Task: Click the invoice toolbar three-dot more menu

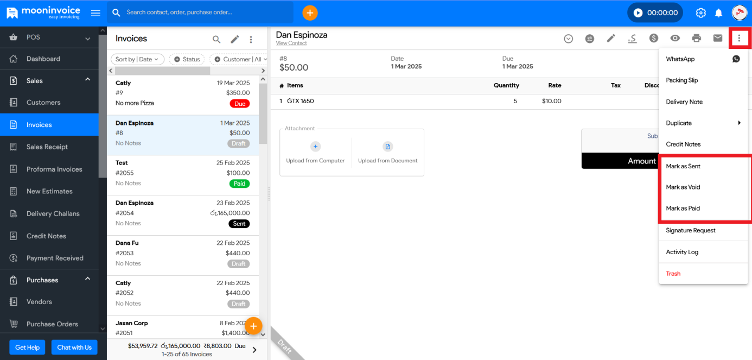Action: click(x=739, y=38)
